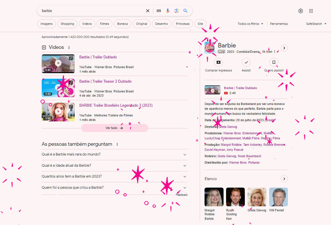
Task: Open the settings gear icon
Action: pyautogui.click(x=301, y=11)
